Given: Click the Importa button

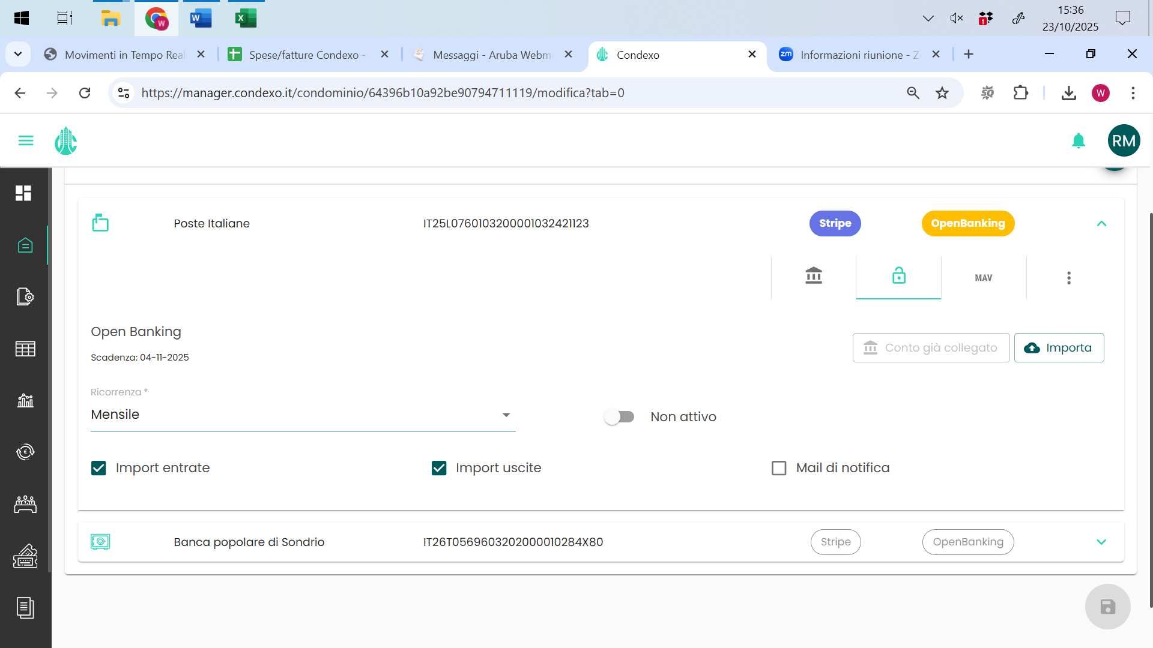Looking at the screenshot, I should coord(1059,348).
